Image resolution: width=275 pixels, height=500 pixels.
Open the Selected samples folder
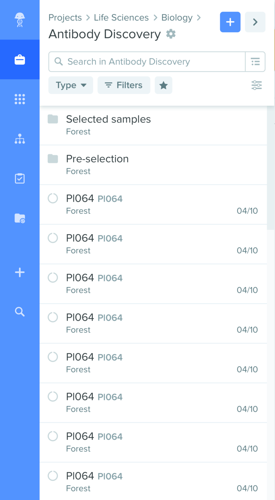point(153,125)
